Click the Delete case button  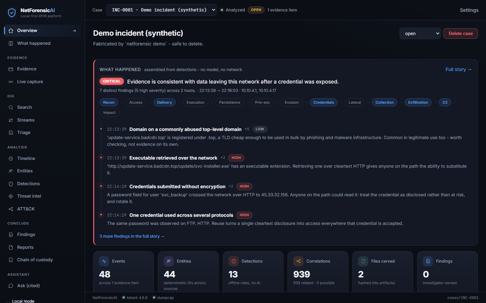(x=461, y=33)
